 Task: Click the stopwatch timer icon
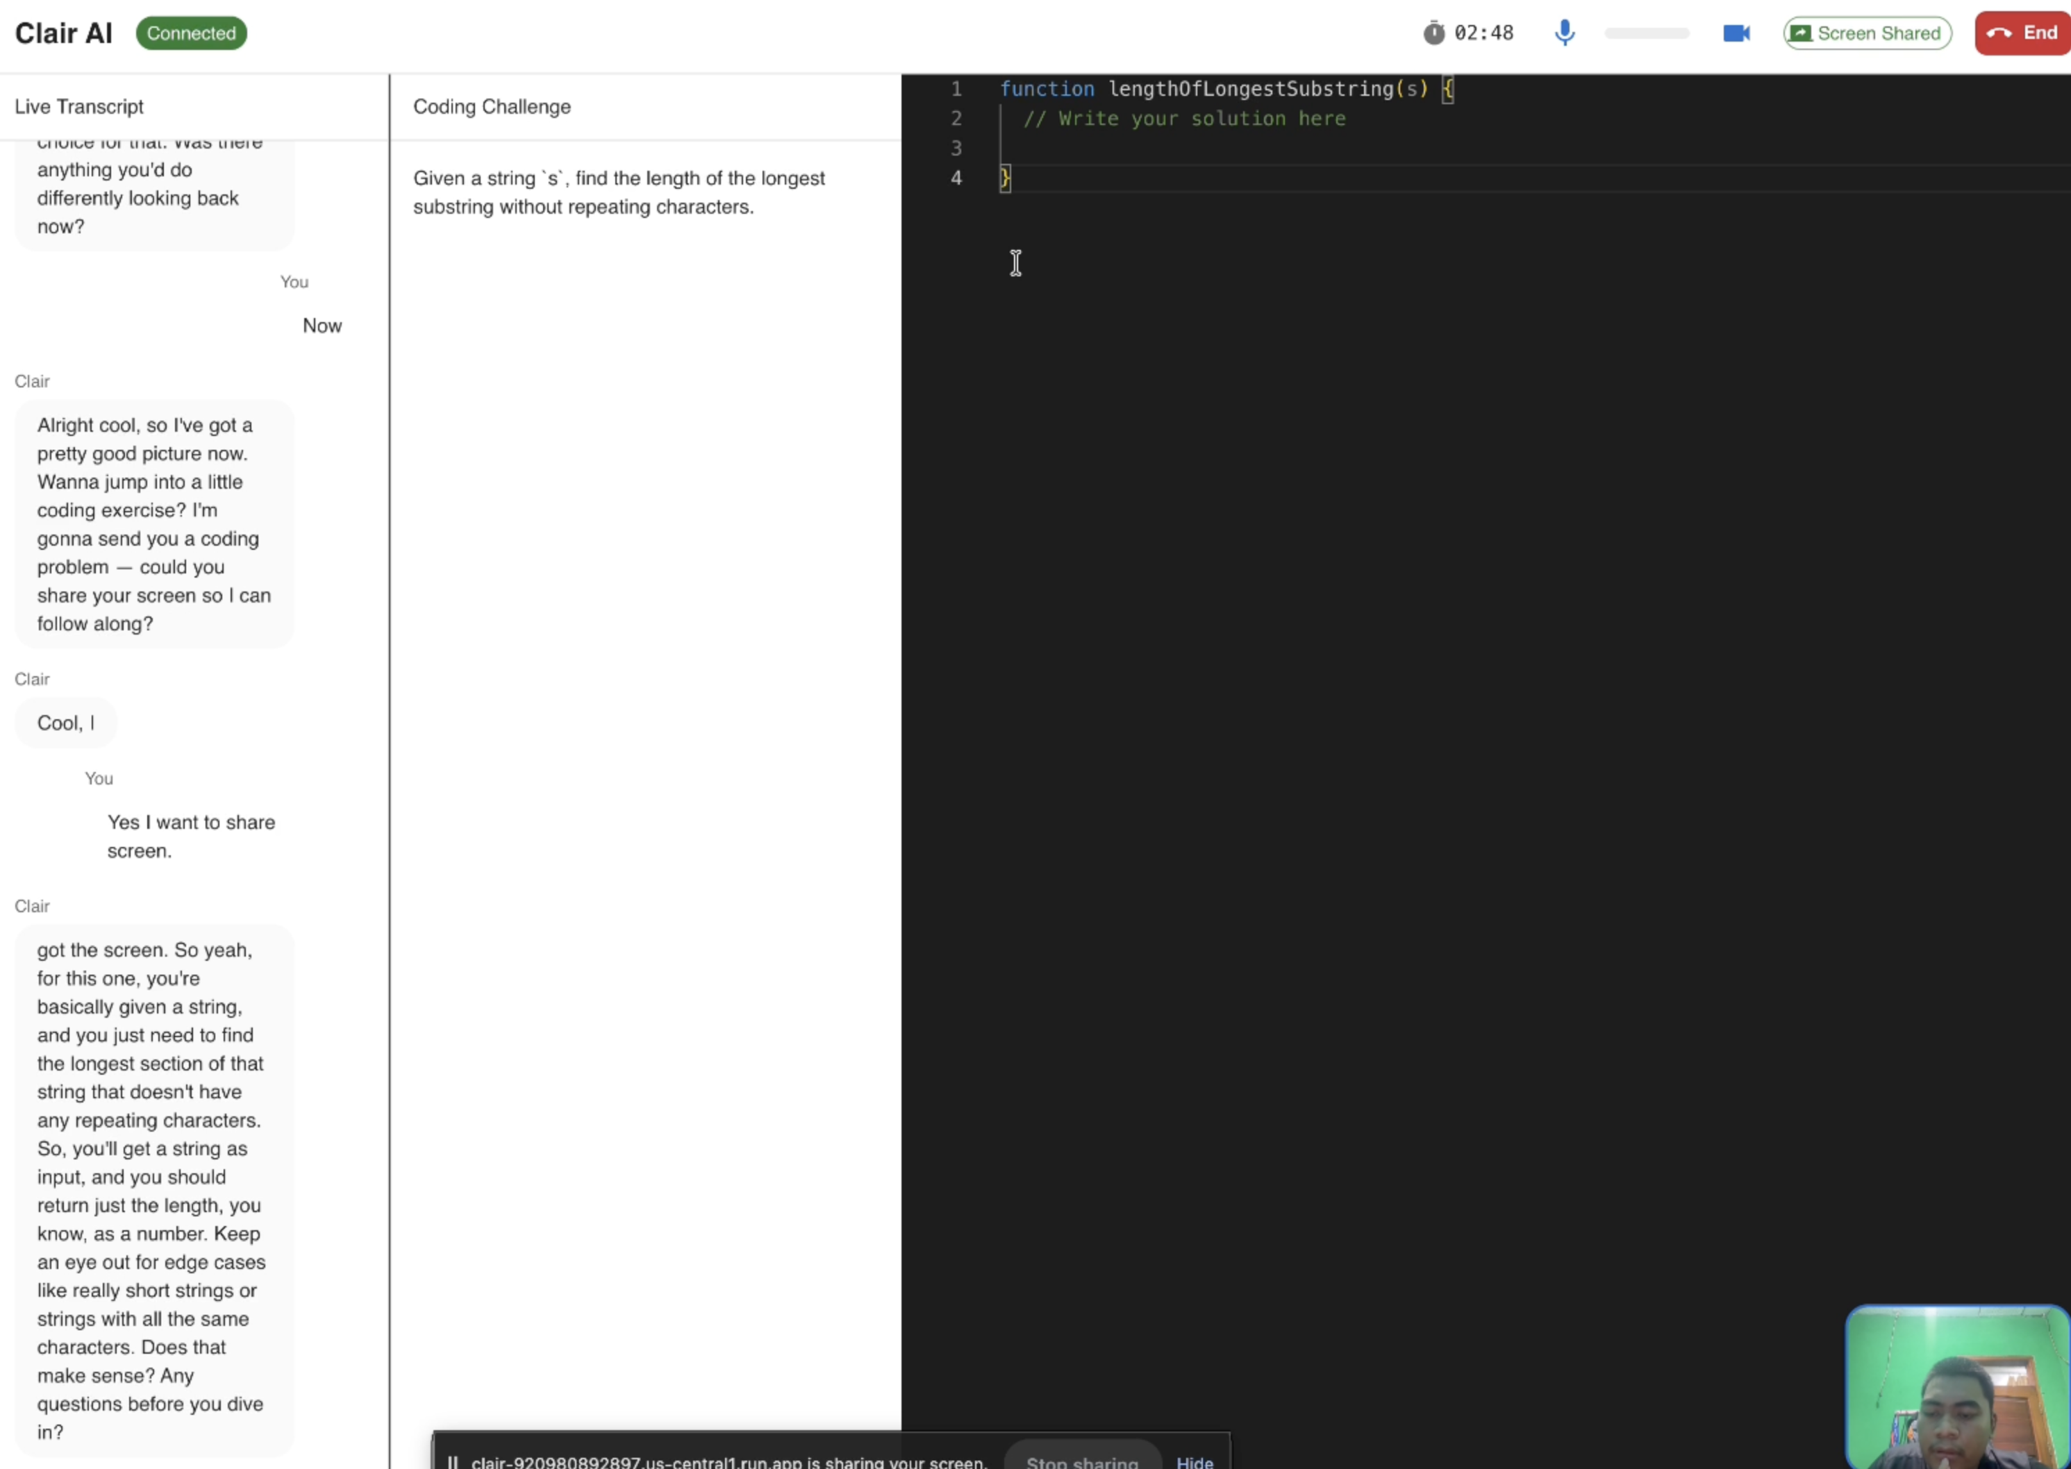pyautogui.click(x=1433, y=33)
